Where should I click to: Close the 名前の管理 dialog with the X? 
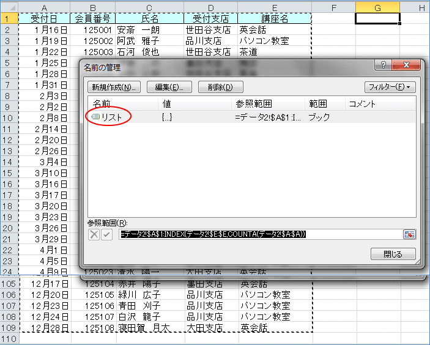(406, 65)
